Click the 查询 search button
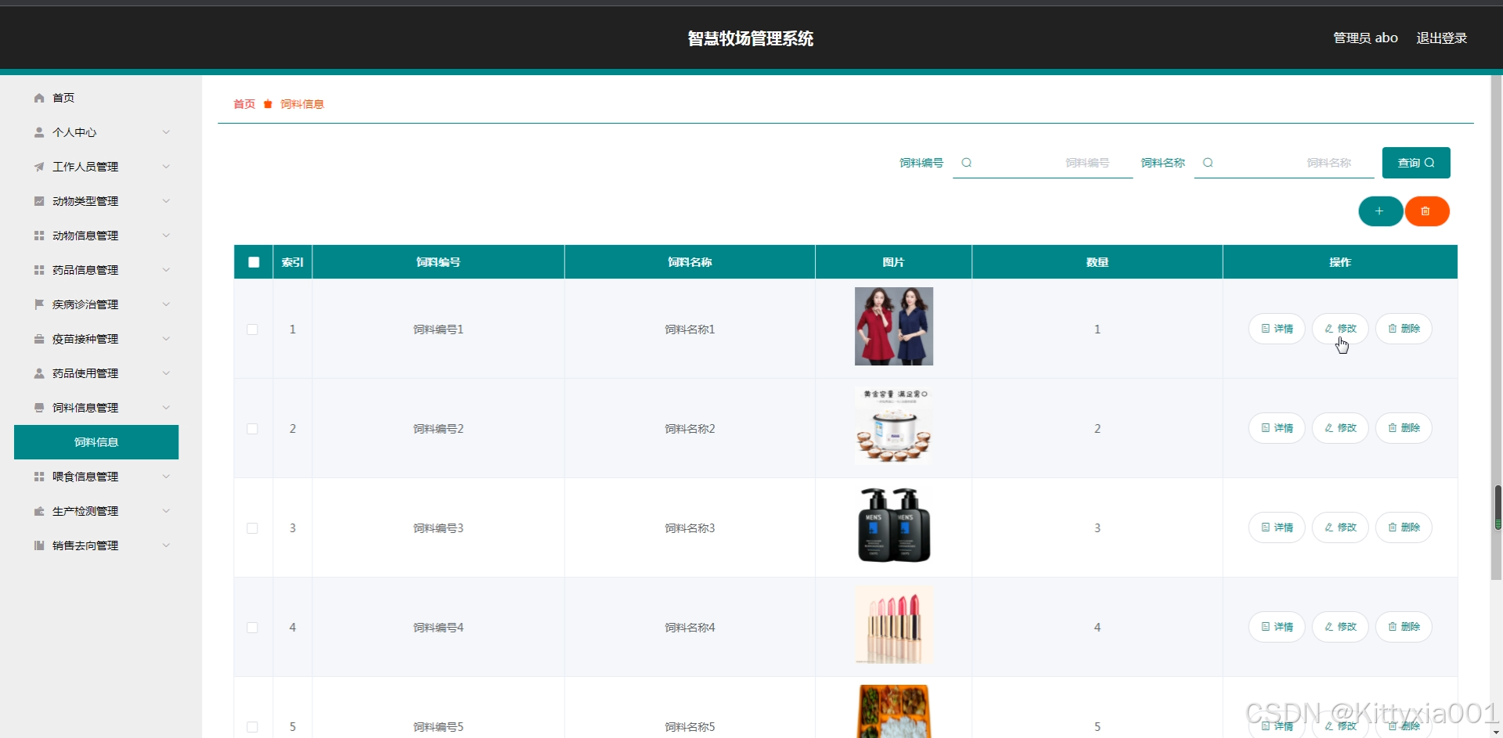The height and width of the screenshot is (738, 1503). 1416,163
